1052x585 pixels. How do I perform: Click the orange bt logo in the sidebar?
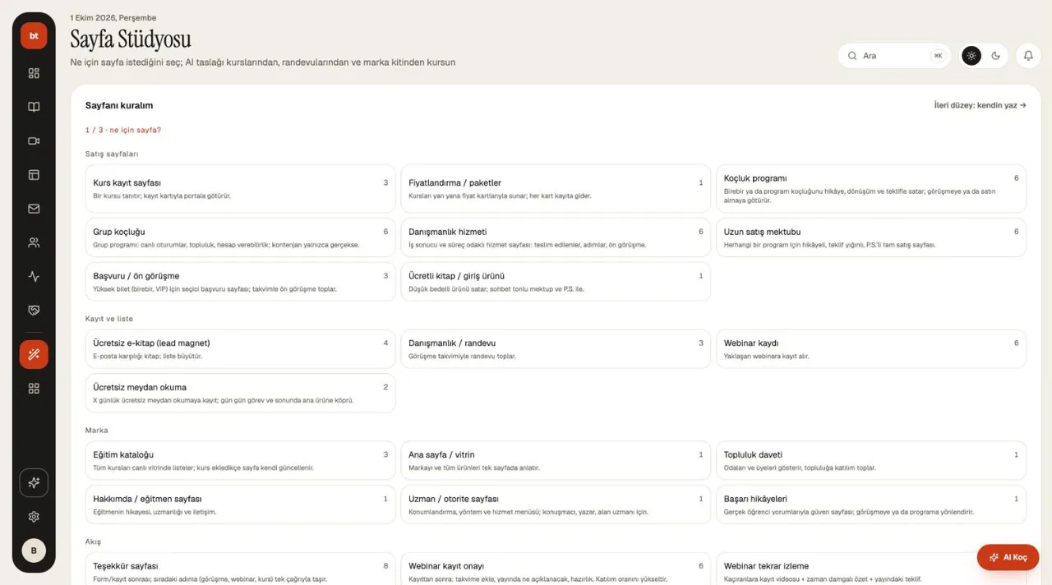click(34, 35)
